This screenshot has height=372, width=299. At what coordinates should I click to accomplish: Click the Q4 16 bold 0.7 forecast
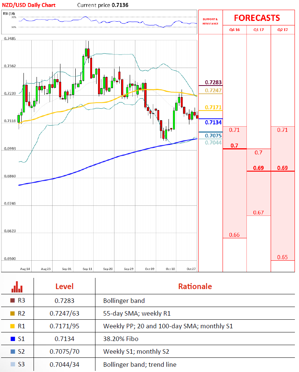point(235,145)
